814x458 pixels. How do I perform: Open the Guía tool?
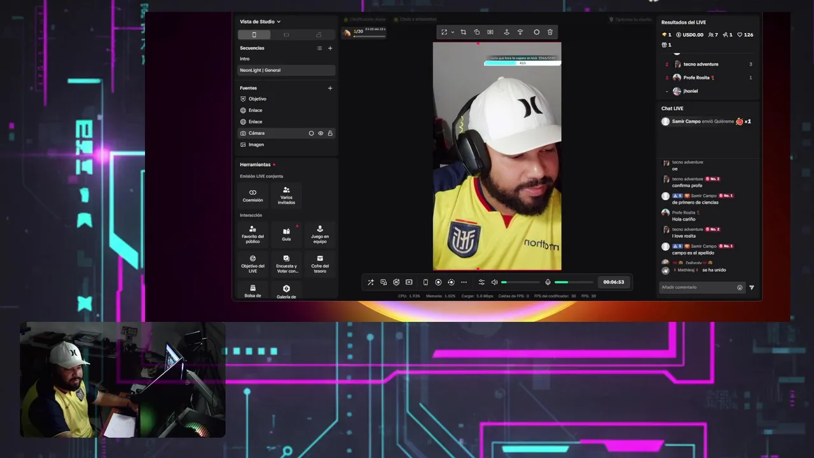pos(286,233)
